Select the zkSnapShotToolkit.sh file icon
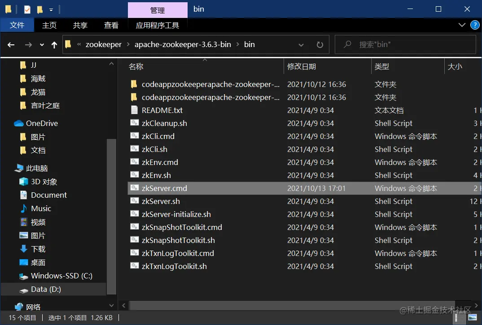 point(134,240)
